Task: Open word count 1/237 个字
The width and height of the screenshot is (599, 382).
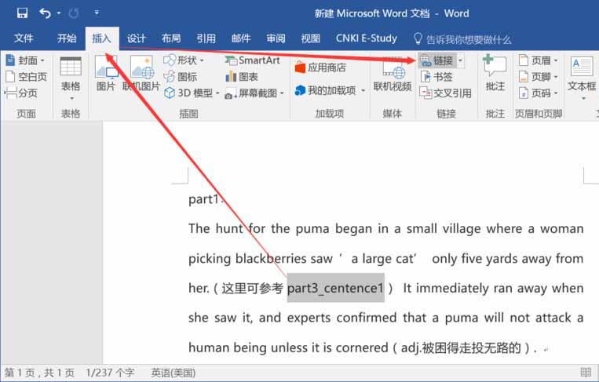Action: click(110, 373)
